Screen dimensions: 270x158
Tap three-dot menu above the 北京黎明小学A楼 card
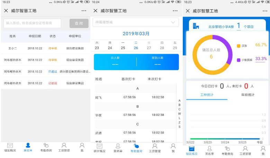pos(263,11)
